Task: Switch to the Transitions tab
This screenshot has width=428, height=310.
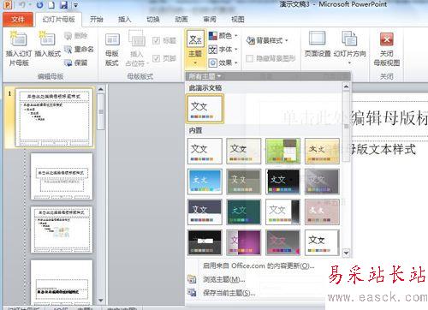Action: [x=153, y=20]
